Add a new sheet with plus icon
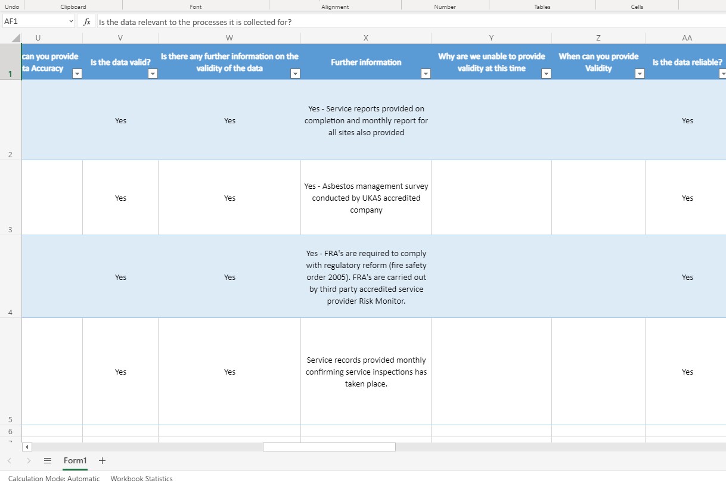Viewport: 726px width, 483px height. tap(102, 461)
